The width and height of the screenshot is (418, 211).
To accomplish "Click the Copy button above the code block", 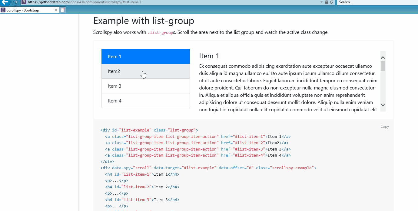I will click(x=384, y=126).
